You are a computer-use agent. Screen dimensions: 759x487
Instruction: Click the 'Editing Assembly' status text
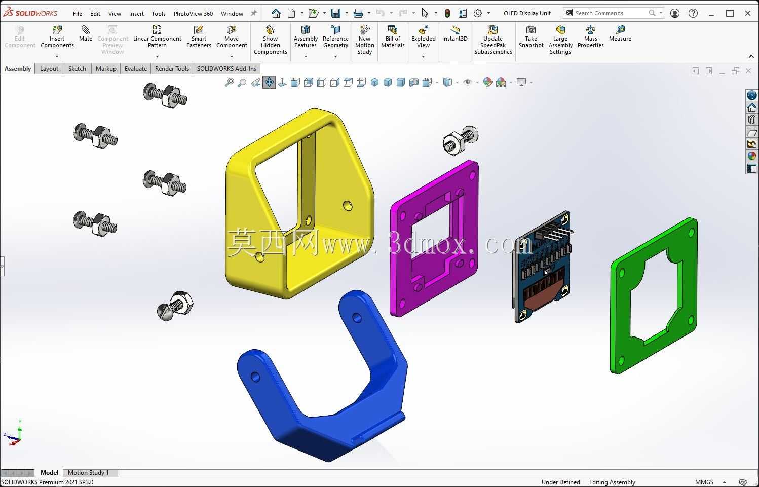(x=612, y=482)
